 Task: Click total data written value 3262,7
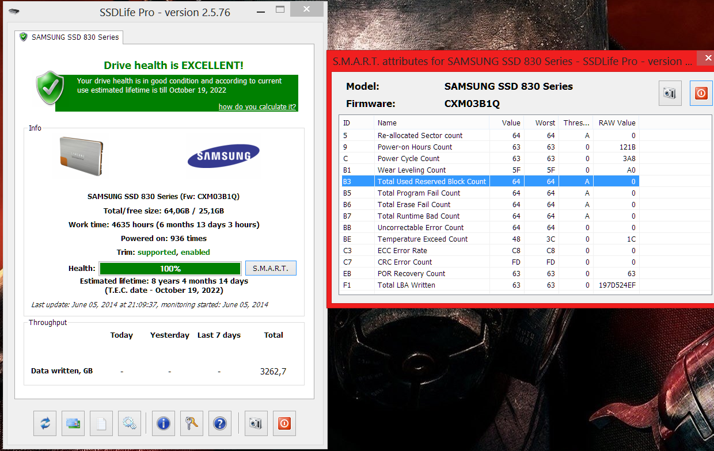pyautogui.click(x=273, y=371)
